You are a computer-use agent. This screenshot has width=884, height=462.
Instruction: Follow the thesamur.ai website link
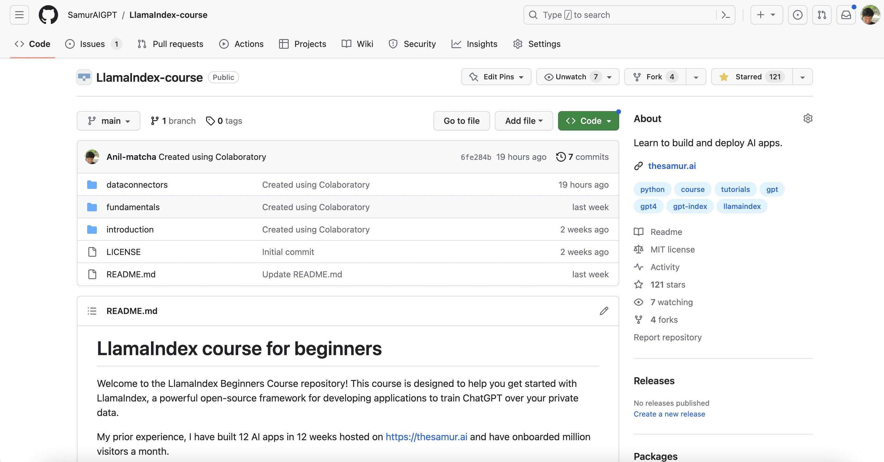coord(672,166)
